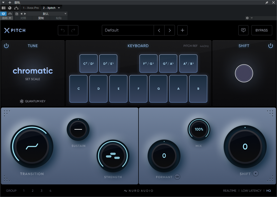Toggle the E keyboard key
This screenshot has height=197, width=277.
[x=118, y=89]
